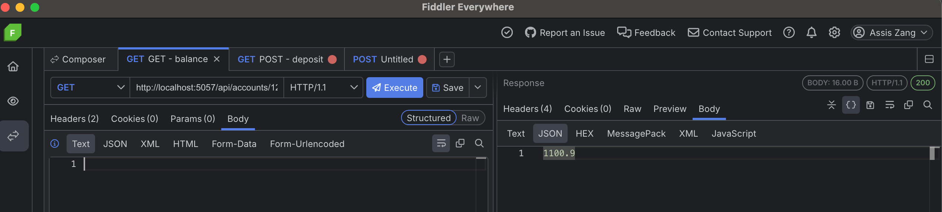This screenshot has width=942, height=212.
Task: Expand the Save options arrow
Action: click(478, 88)
